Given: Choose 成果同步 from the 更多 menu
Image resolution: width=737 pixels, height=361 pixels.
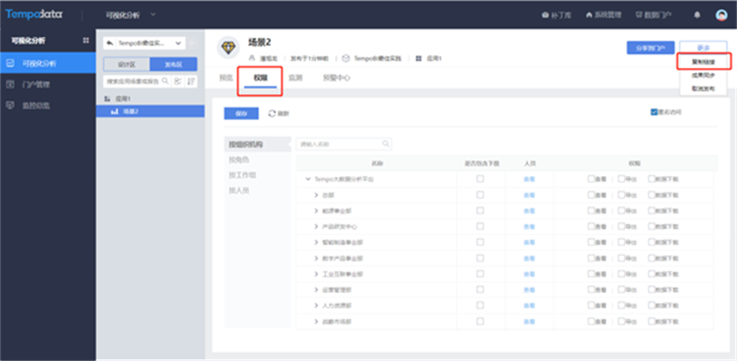Looking at the screenshot, I should (x=703, y=74).
